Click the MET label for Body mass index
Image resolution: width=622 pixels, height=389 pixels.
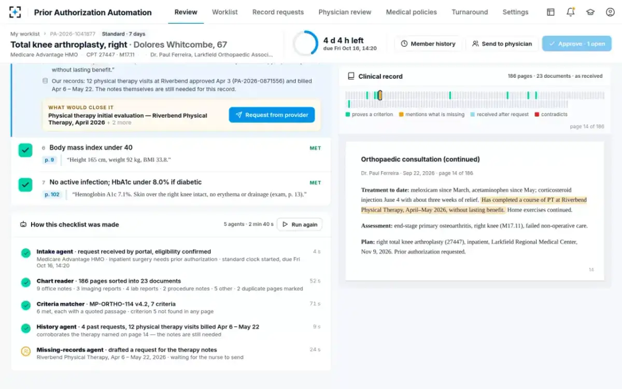pos(315,148)
